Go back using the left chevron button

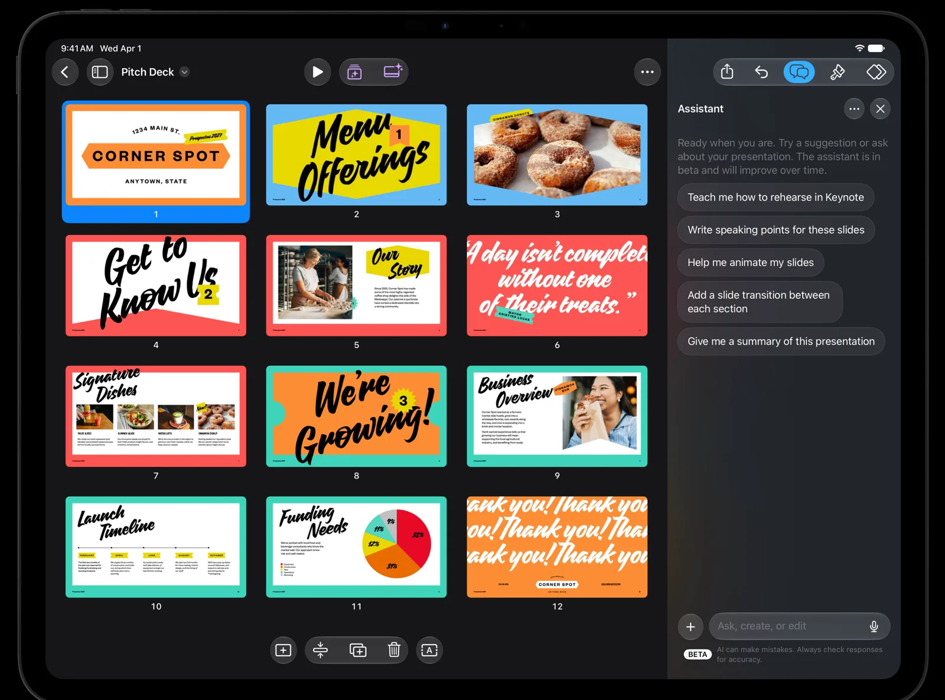point(65,72)
